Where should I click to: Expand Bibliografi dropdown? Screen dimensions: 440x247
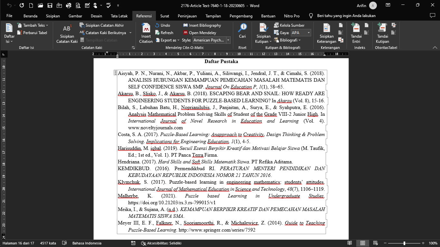[x=287, y=40]
